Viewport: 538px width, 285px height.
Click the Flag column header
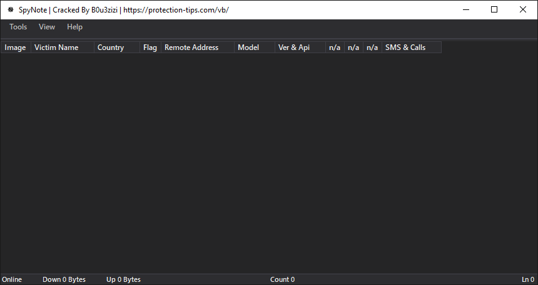point(150,47)
